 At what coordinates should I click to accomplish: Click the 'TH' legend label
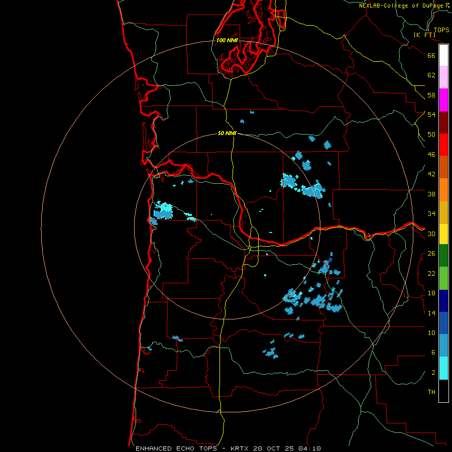point(431,392)
